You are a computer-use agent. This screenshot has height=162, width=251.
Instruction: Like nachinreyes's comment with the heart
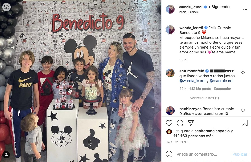[243, 110]
